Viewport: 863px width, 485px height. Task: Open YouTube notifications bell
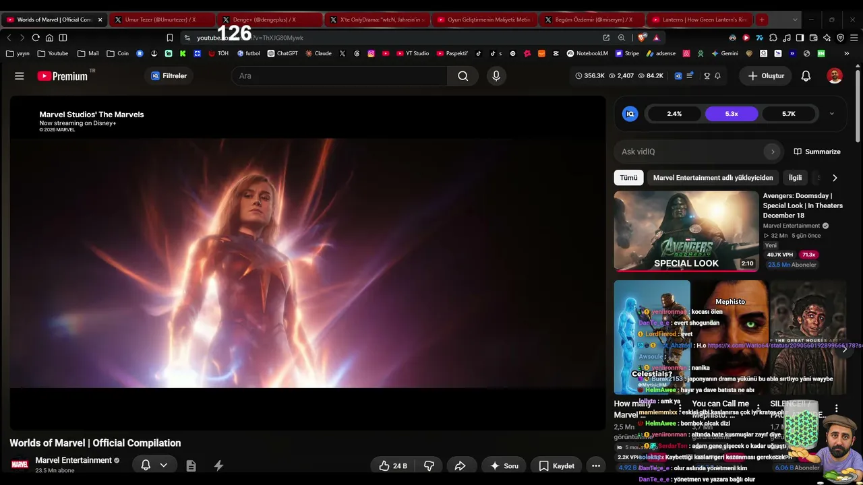[x=806, y=76]
